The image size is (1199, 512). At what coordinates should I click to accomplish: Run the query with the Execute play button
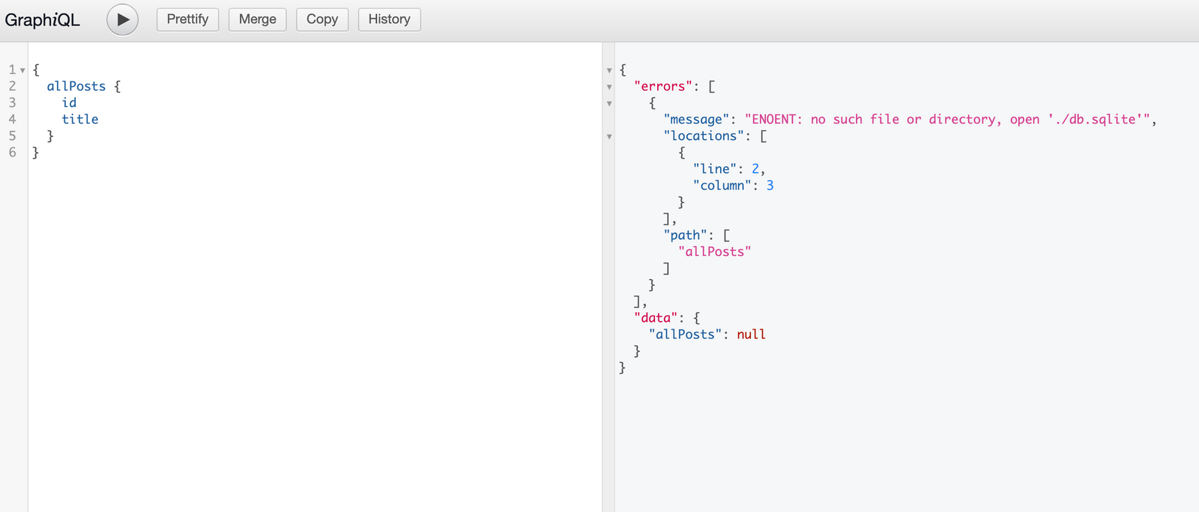pos(122,19)
